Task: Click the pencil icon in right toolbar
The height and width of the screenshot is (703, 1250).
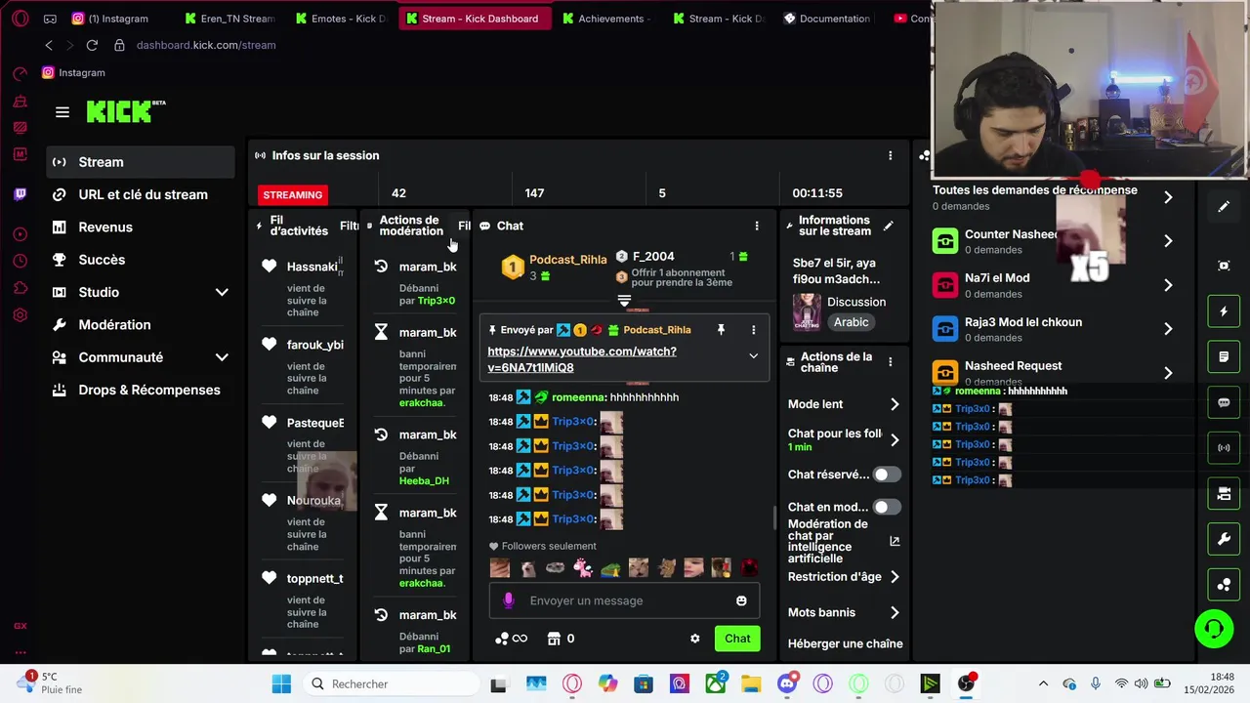Action: [x=1224, y=207]
